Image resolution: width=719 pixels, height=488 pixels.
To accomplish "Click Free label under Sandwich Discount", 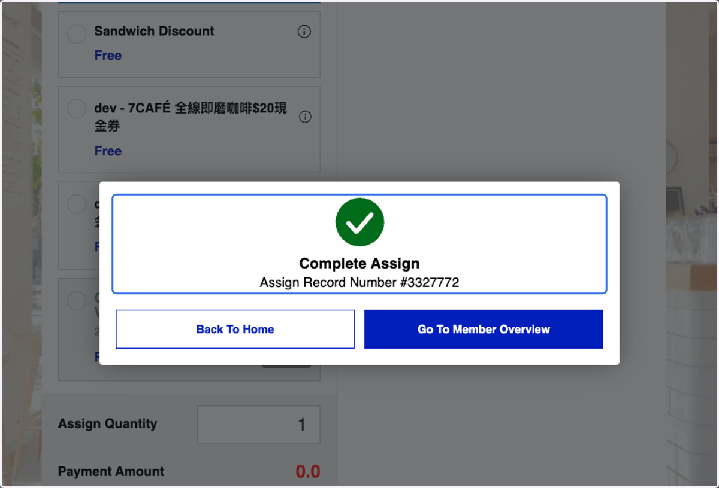I will pos(108,56).
